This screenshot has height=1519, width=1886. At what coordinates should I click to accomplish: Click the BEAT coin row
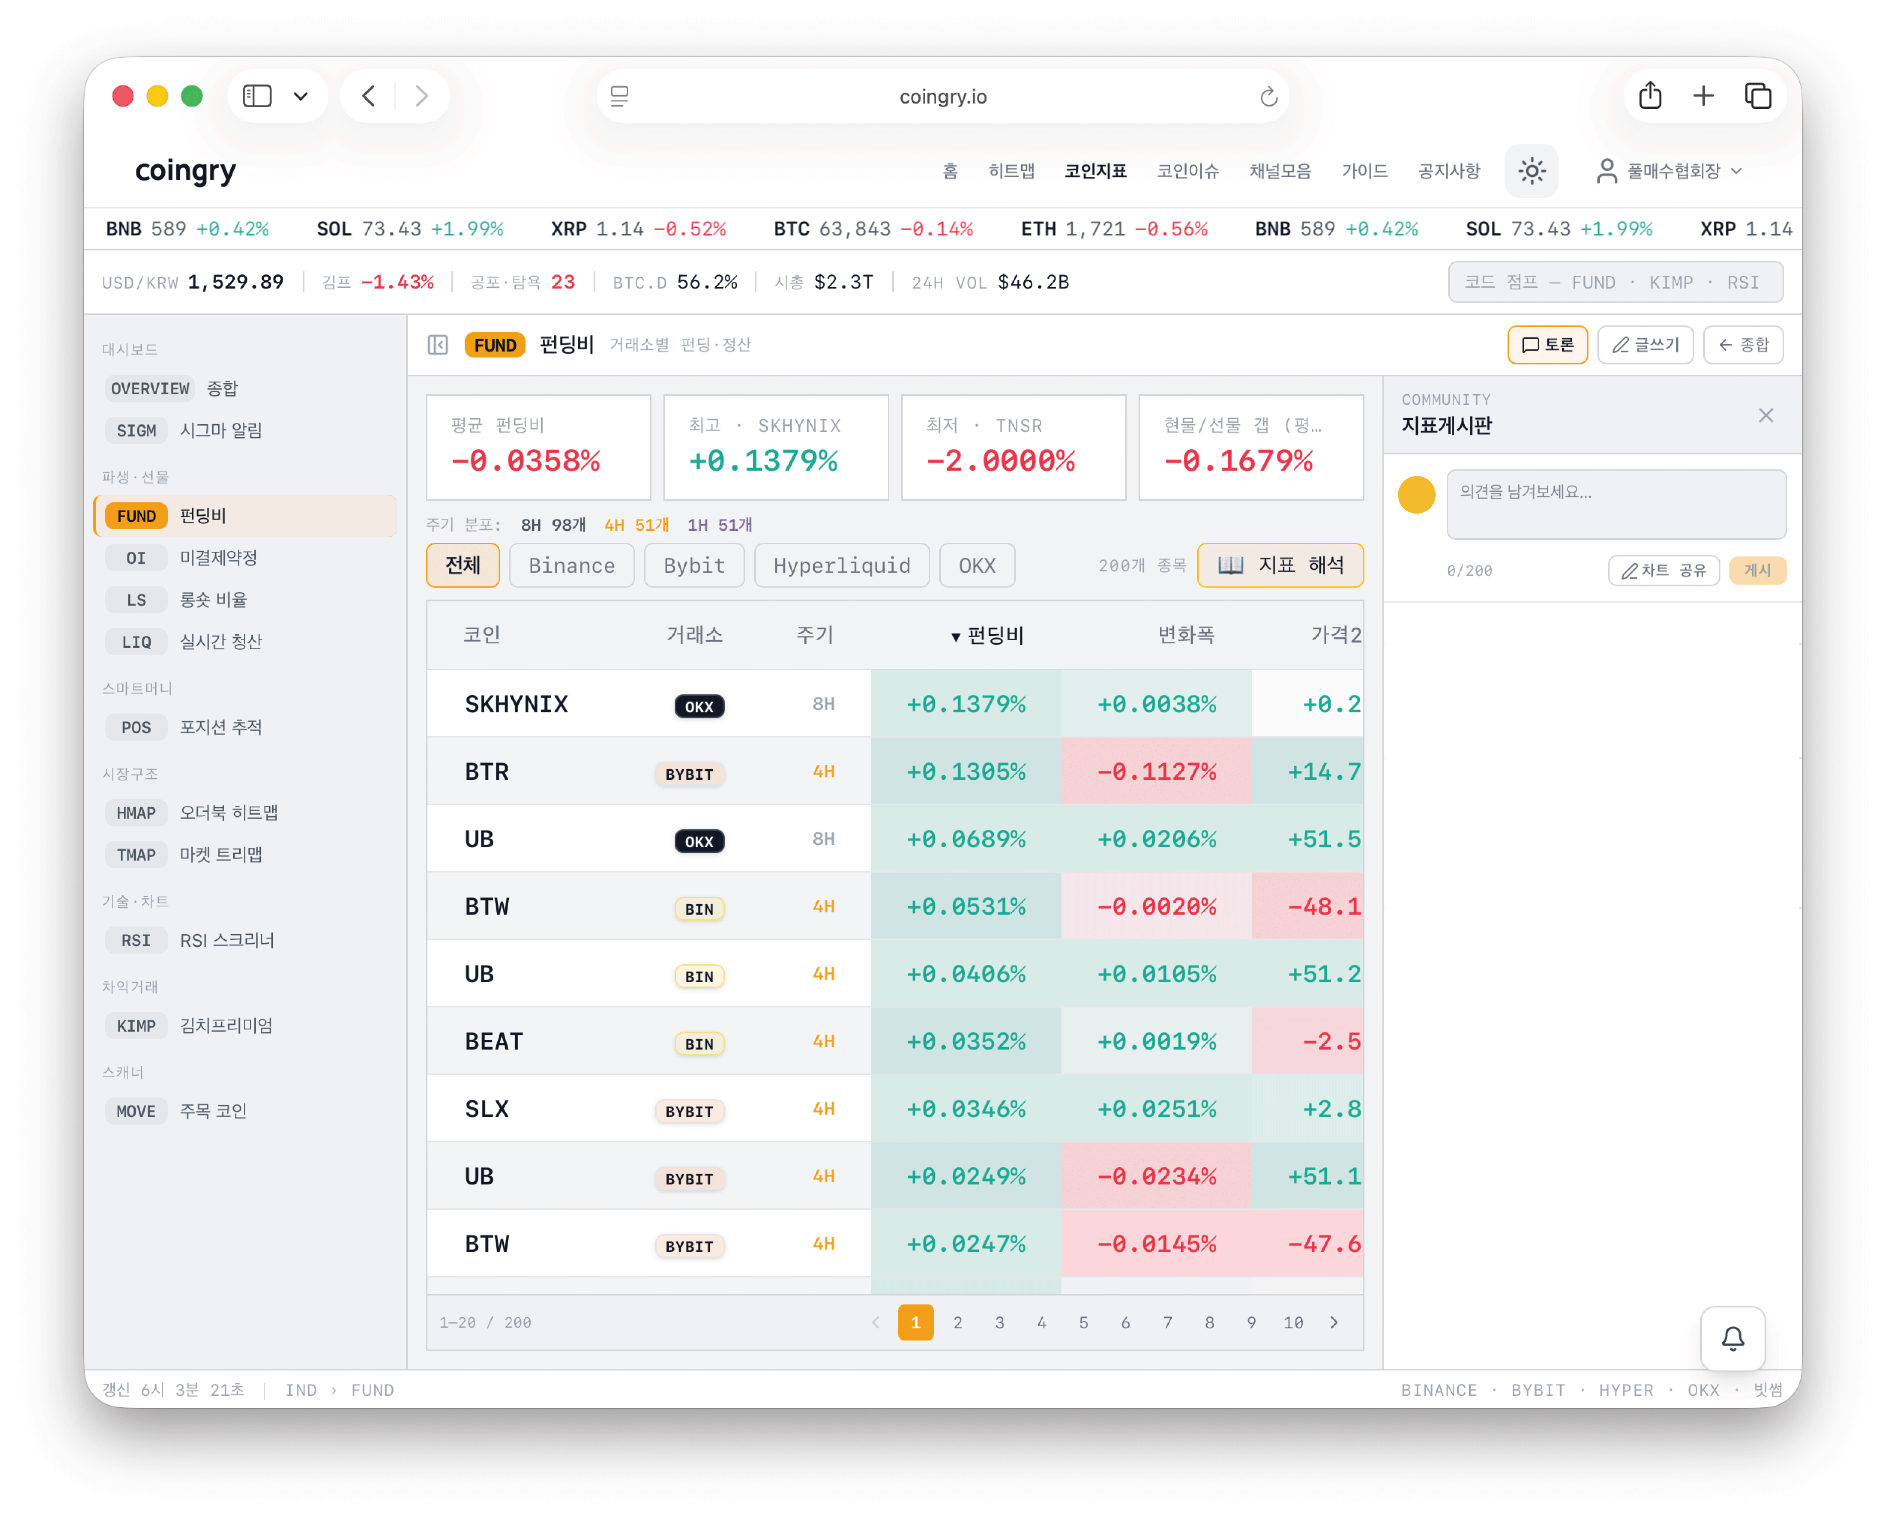tap(894, 1041)
